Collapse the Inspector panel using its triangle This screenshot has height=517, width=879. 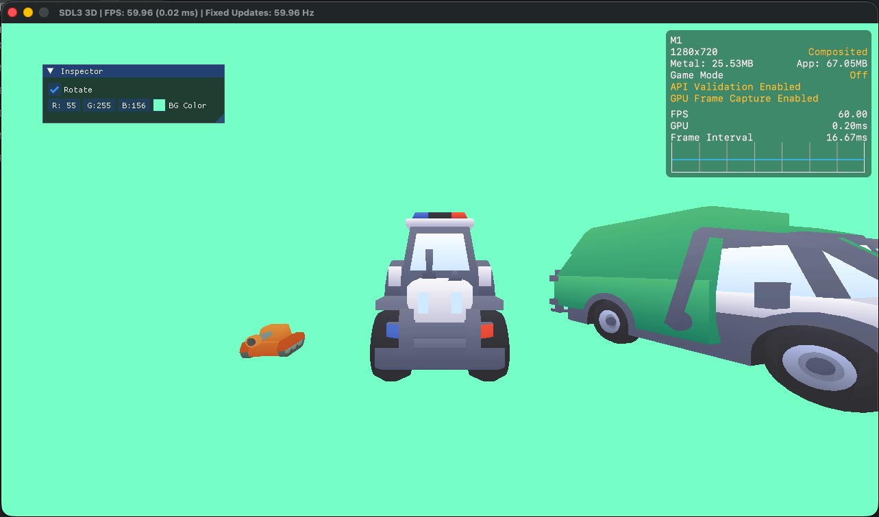pos(50,71)
